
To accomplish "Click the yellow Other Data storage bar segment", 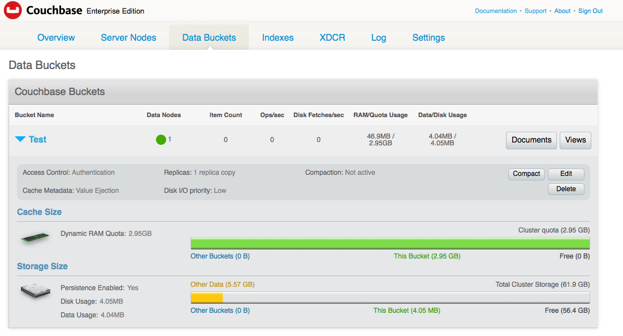I will pyautogui.click(x=206, y=298).
